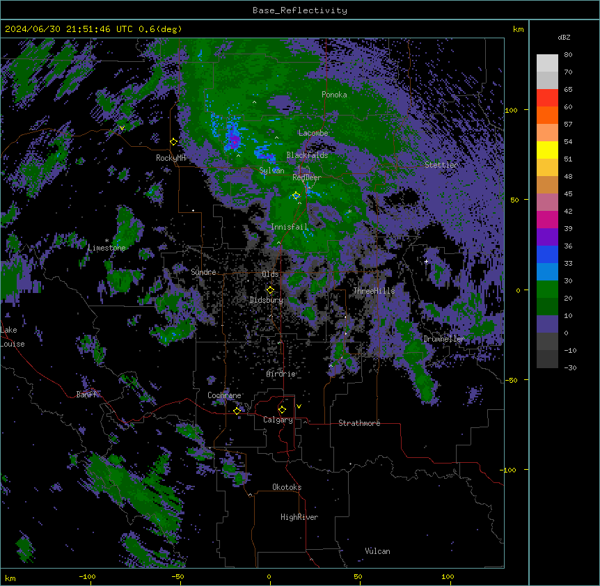Click the -100 tick label on horizontal axis
600x586 pixels.
click(87, 576)
